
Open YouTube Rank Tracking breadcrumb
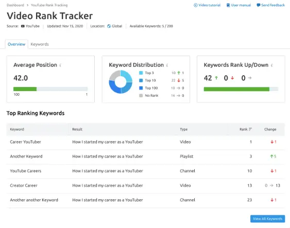(49, 5)
